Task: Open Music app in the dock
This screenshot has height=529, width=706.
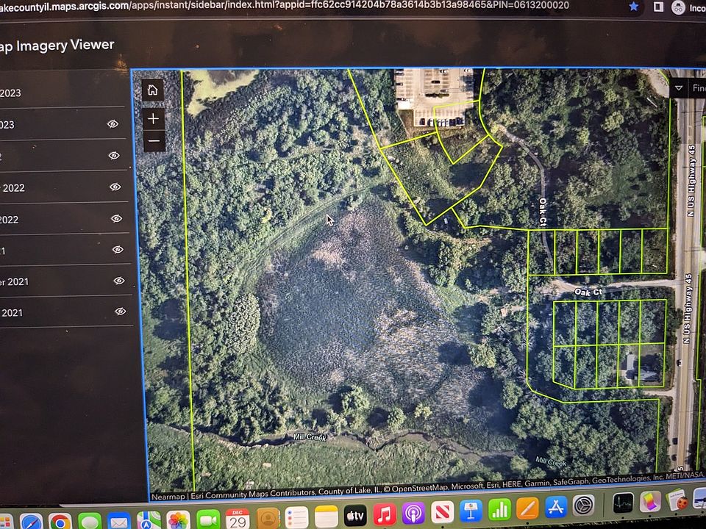Action: click(x=384, y=514)
